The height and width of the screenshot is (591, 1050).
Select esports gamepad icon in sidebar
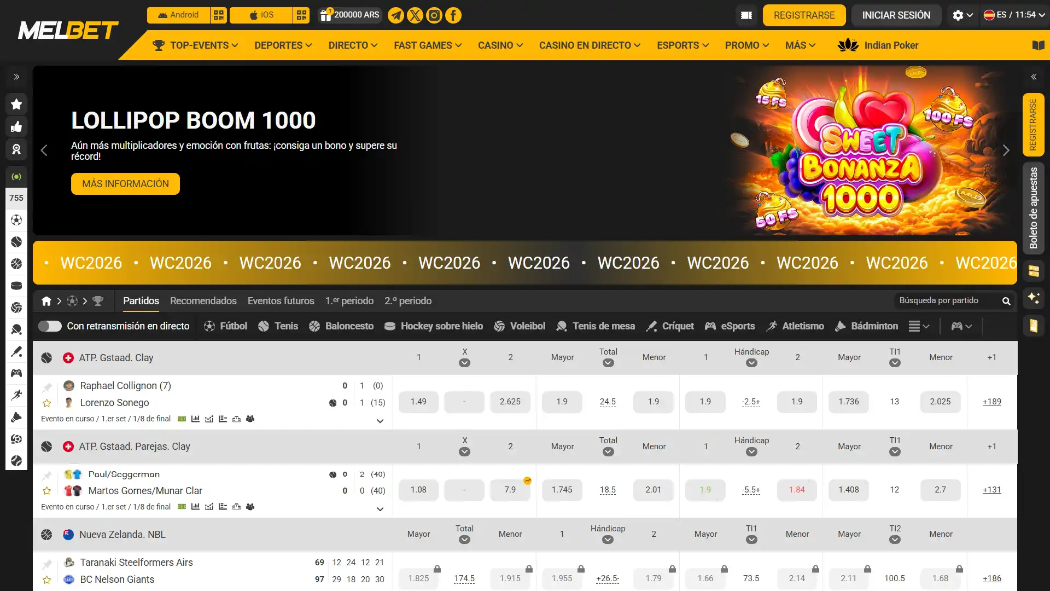(16, 373)
